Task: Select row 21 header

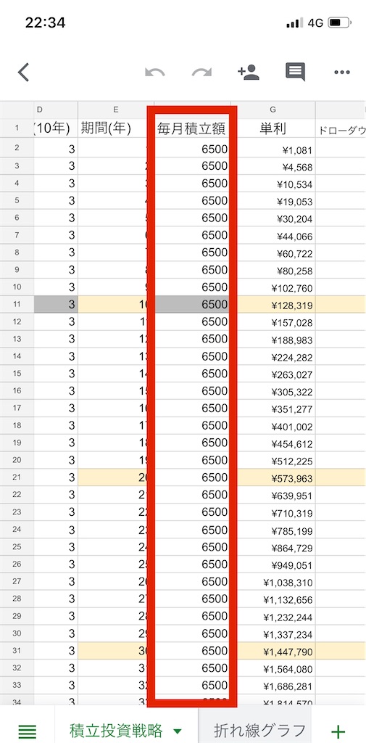Action: (x=17, y=479)
